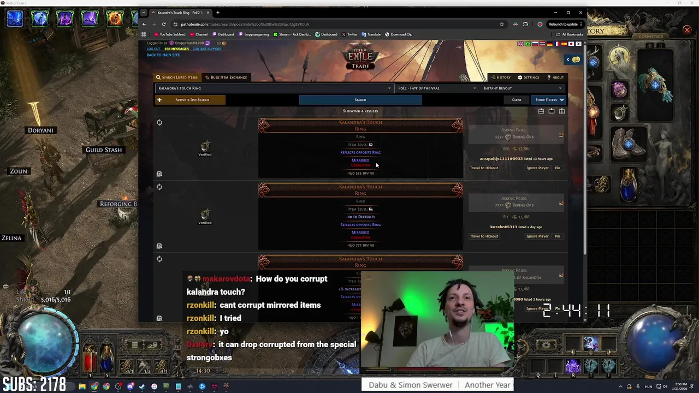Switch to Search Listed Items tab
699x393 pixels.
pyautogui.click(x=176, y=78)
